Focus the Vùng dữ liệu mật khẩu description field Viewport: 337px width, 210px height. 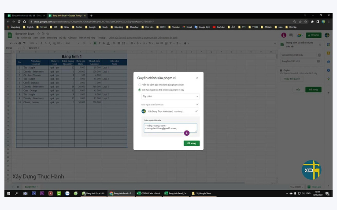(x=298, y=55)
